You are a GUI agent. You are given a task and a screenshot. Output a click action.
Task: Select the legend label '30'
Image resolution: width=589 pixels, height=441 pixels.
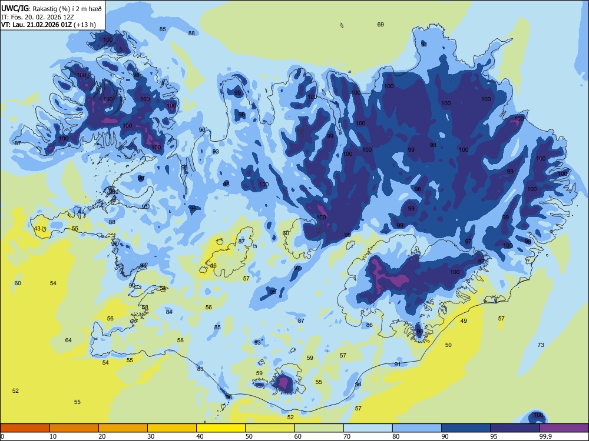(x=151, y=436)
